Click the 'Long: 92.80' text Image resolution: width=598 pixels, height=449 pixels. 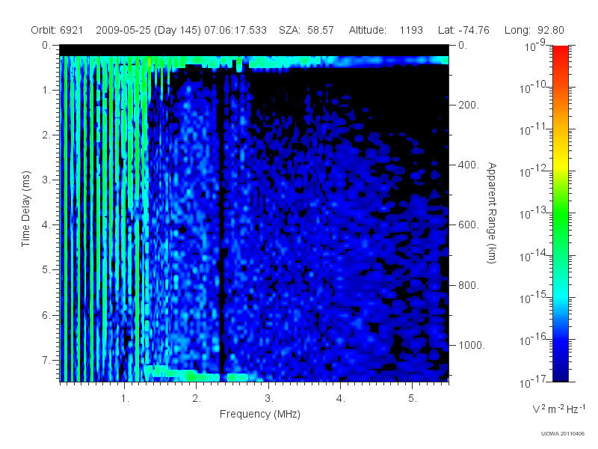(x=534, y=30)
